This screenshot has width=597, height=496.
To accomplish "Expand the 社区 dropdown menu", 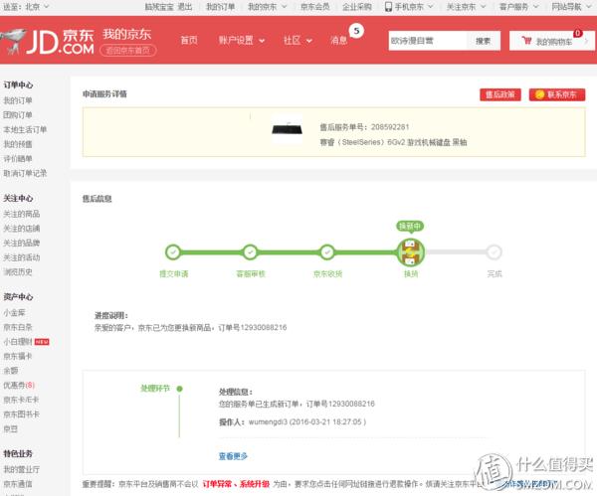I will click(297, 41).
